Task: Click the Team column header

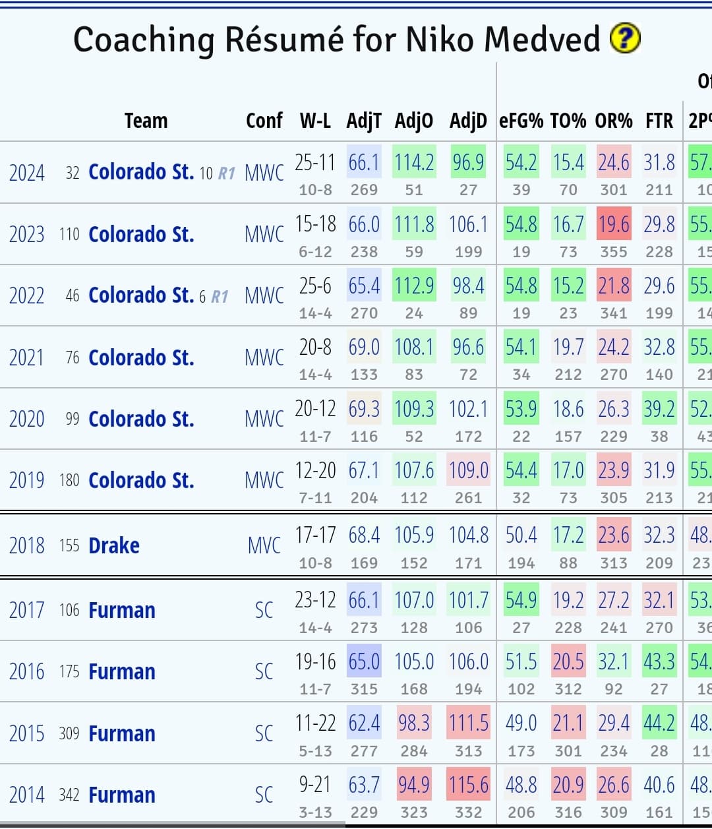Action: [x=146, y=121]
